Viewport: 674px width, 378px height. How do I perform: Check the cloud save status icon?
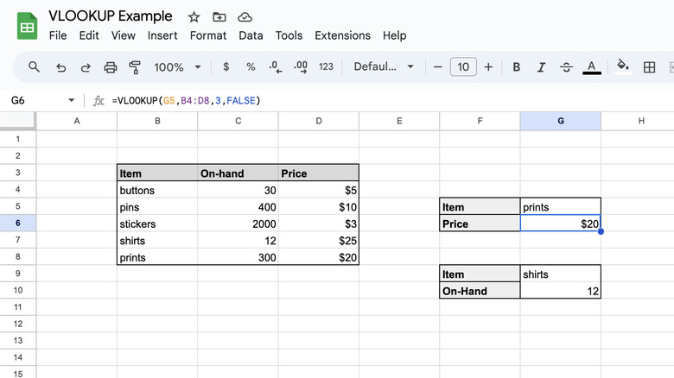point(245,16)
